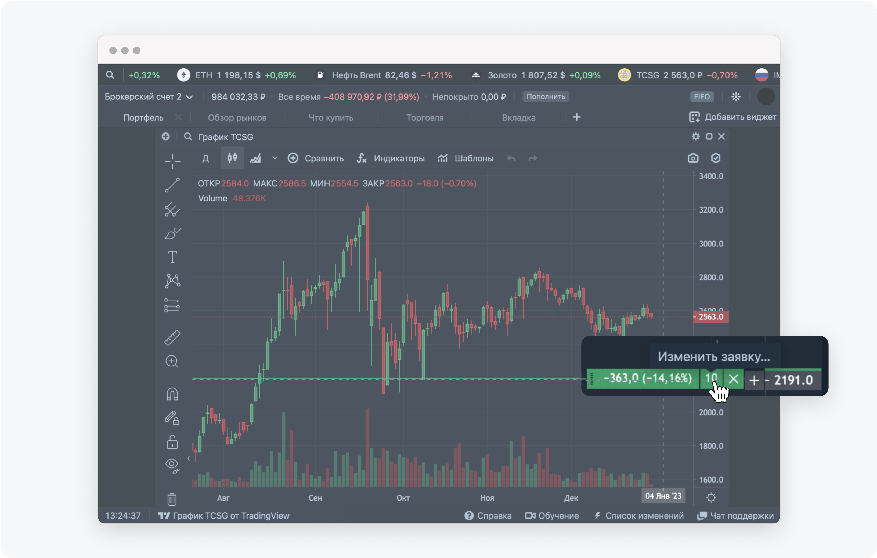The height and width of the screenshot is (558, 877).
Task: Click the undo arrow
Action: (x=511, y=159)
